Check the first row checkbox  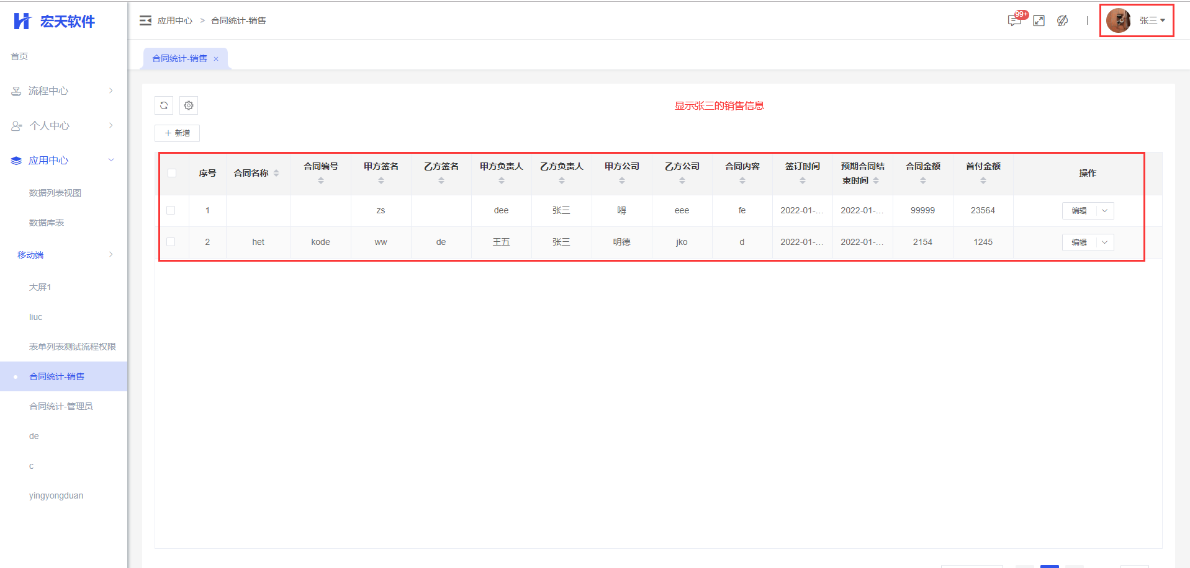pos(171,210)
